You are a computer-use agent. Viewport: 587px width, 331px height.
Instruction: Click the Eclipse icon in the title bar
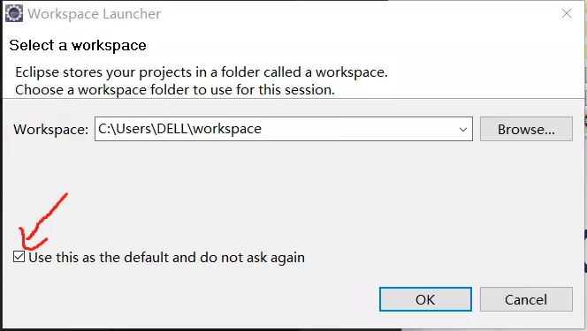pos(14,13)
